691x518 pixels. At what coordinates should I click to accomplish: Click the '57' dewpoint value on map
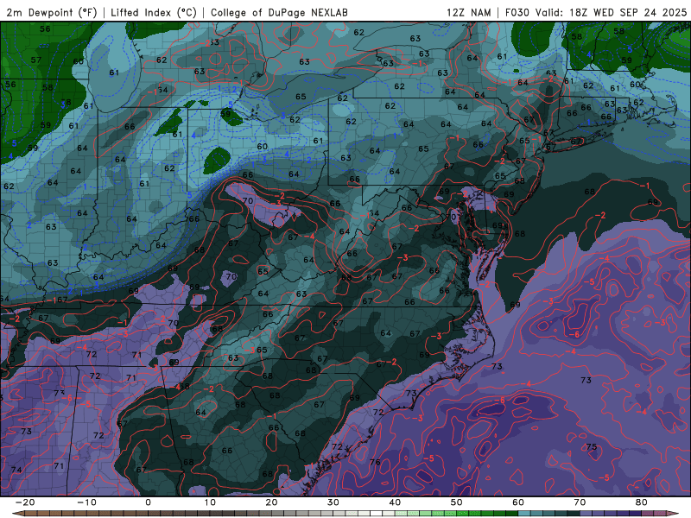click(x=36, y=60)
